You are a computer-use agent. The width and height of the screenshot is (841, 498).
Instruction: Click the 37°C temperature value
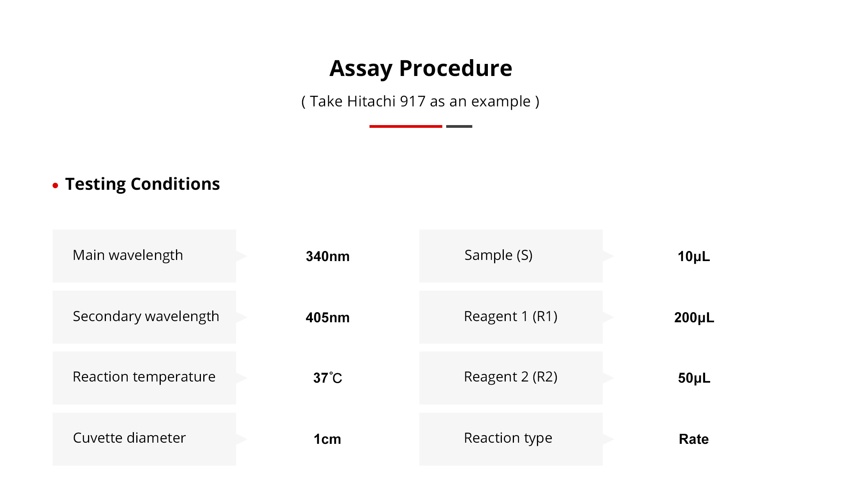(327, 378)
